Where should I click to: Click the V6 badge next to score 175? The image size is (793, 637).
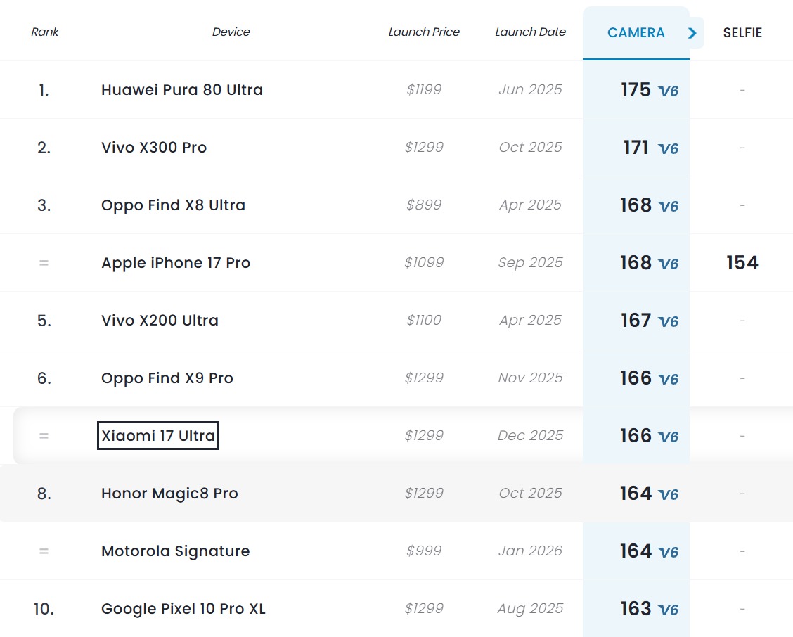(x=668, y=91)
